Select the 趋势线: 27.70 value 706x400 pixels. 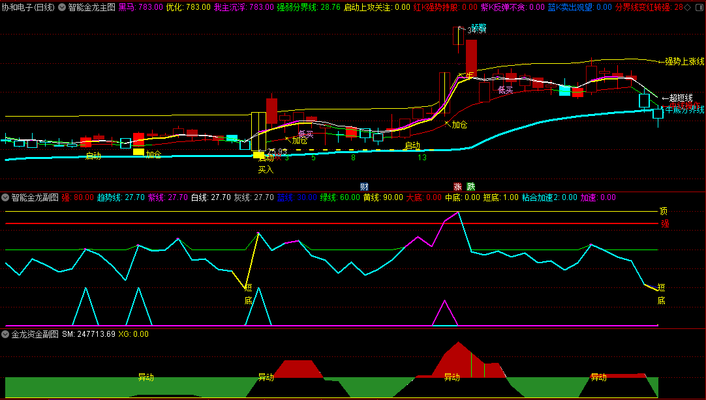click(x=121, y=197)
